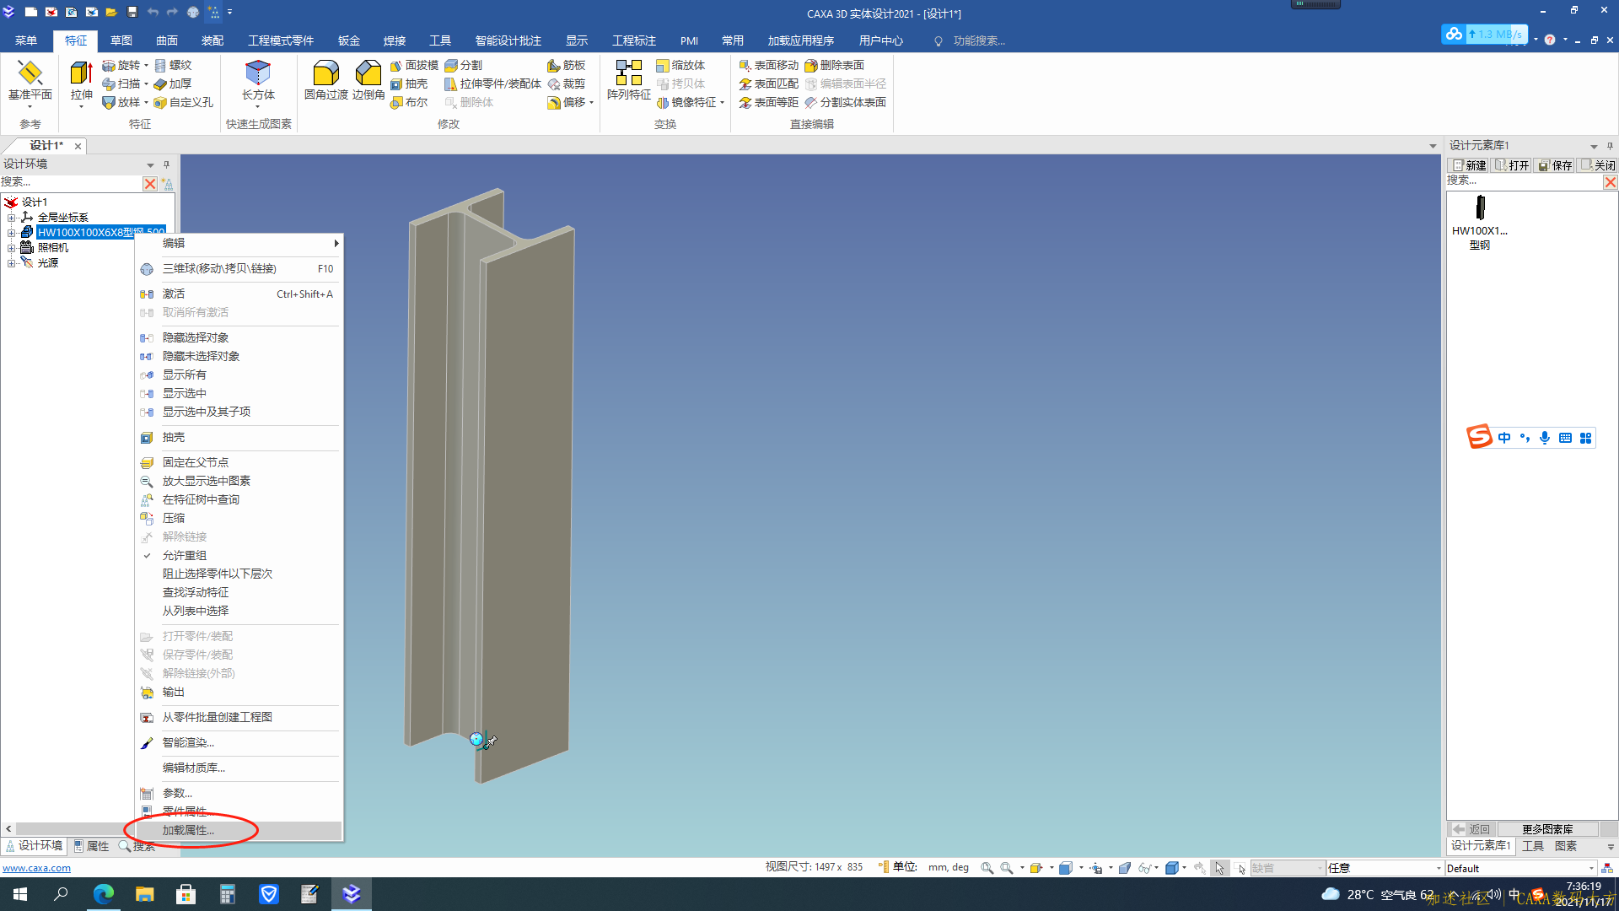Click the 删除表面 delete face tool
1619x911 pixels.
coord(834,65)
